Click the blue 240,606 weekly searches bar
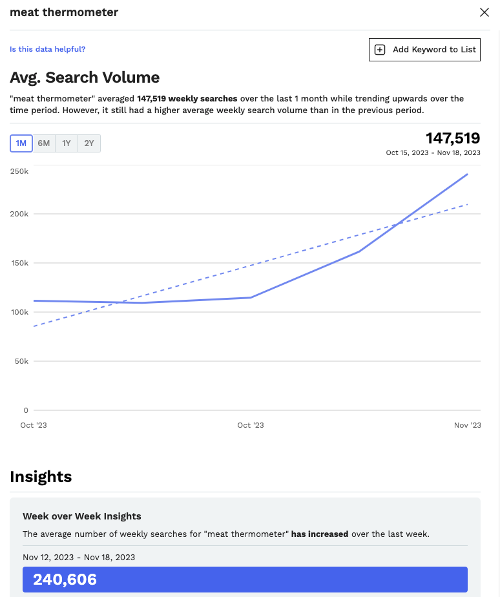 pyautogui.click(x=245, y=579)
